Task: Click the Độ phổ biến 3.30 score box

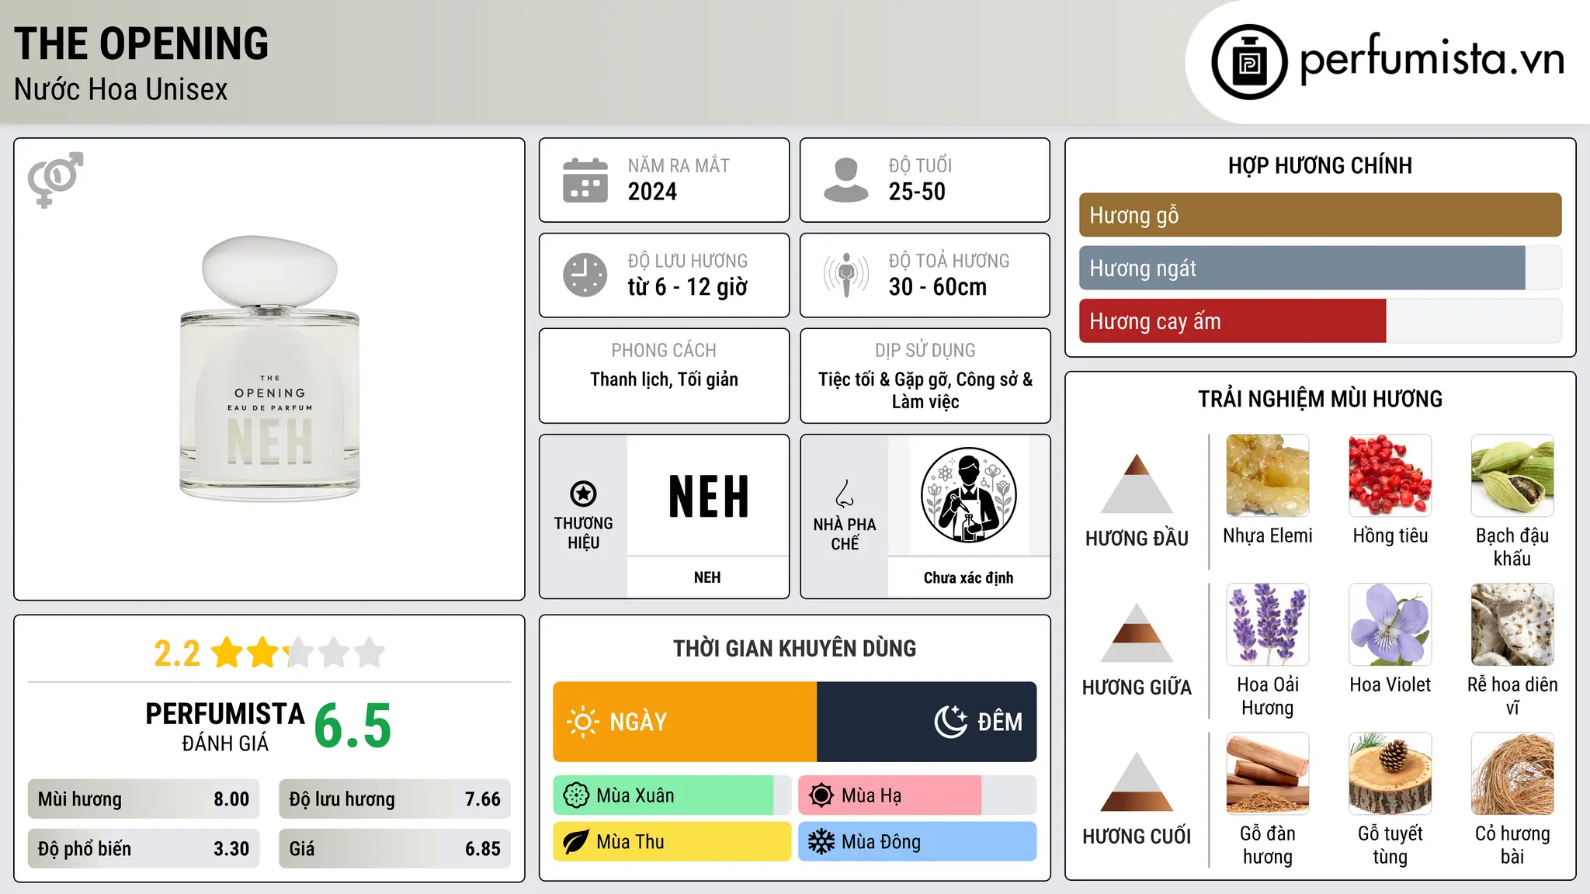Action: [144, 849]
